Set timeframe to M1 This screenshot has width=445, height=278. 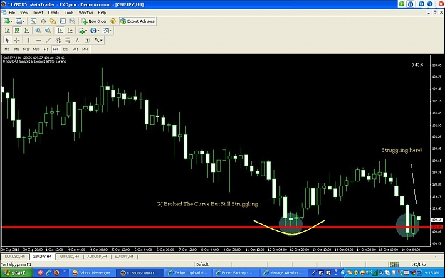point(7,50)
